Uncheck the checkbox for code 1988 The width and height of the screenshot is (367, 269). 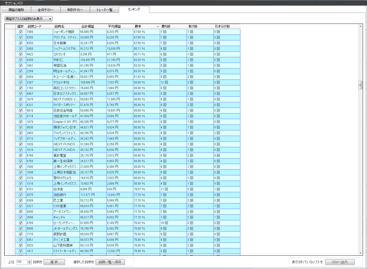(x=21, y=32)
